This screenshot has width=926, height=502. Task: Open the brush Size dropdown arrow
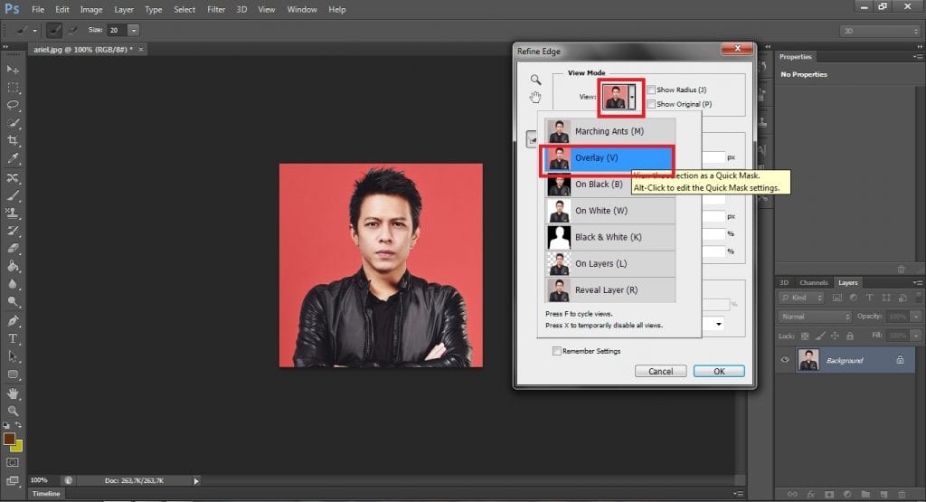(134, 30)
